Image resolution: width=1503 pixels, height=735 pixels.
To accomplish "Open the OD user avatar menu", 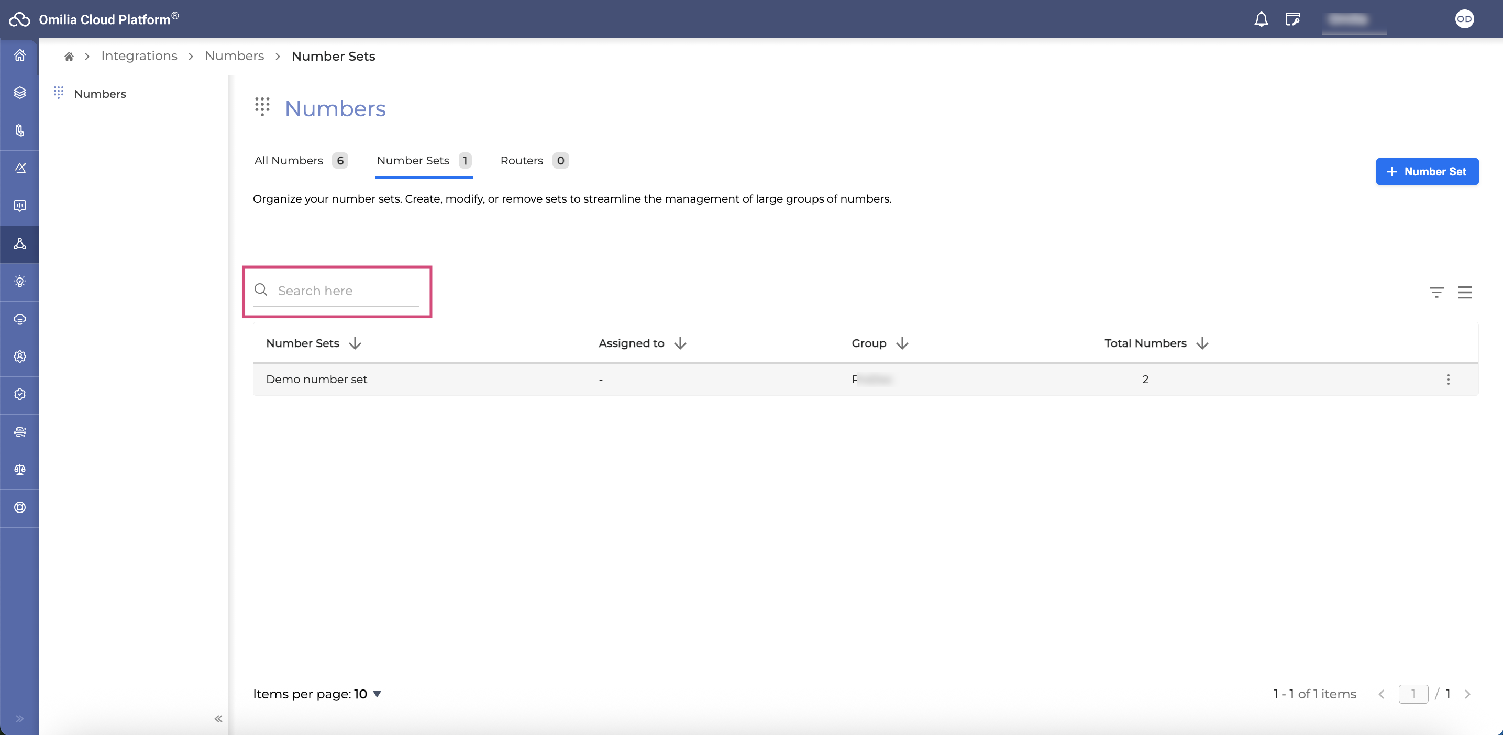I will (1464, 19).
